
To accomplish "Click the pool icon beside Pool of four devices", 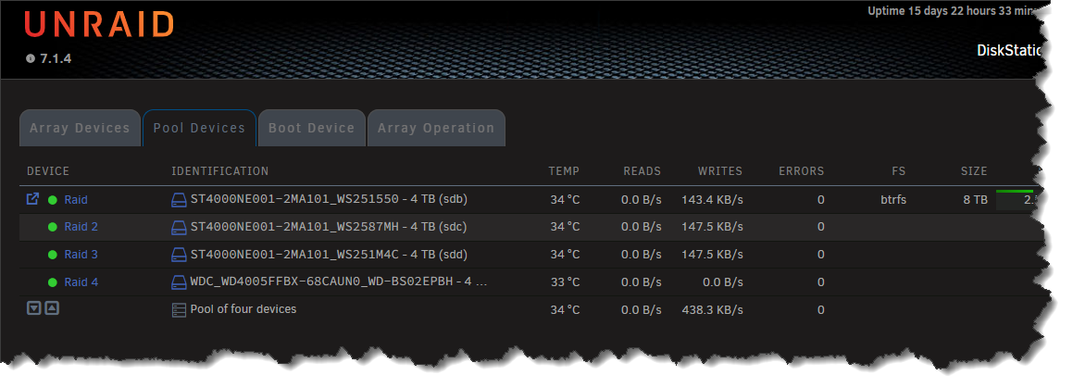I will coord(179,310).
